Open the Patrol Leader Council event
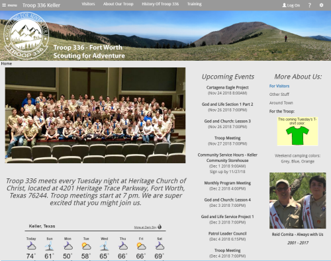331x261 pixels. point(227,233)
